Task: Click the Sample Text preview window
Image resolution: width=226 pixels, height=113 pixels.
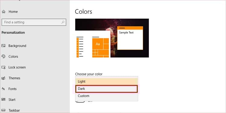Action: [x=130, y=38]
